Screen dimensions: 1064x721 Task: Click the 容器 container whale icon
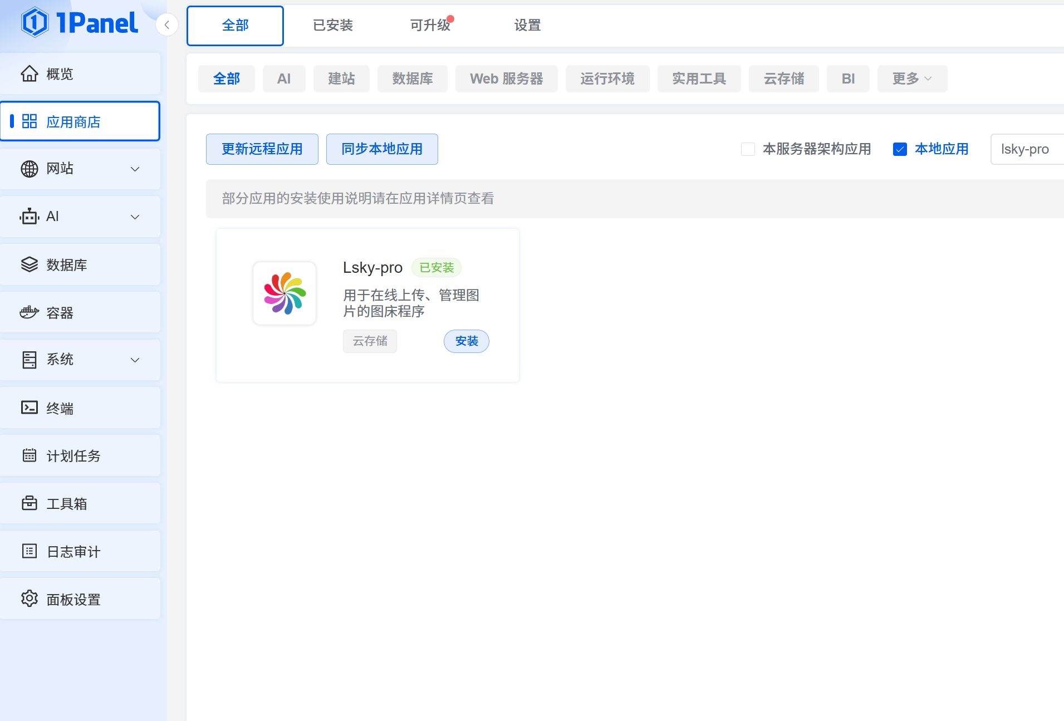coord(30,312)
